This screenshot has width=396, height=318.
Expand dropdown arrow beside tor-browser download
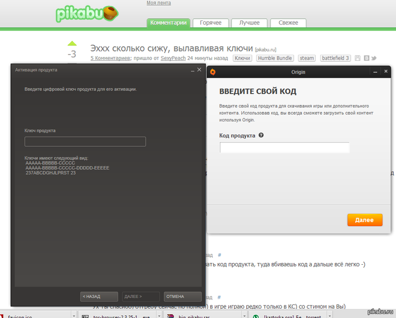[x=159, y=316]
